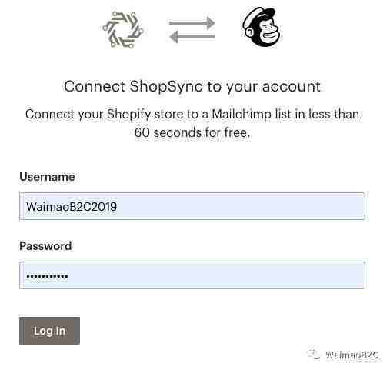Click the '60 seconds for free' line
This screenshot has width=390, height=370.
[192, 132]
